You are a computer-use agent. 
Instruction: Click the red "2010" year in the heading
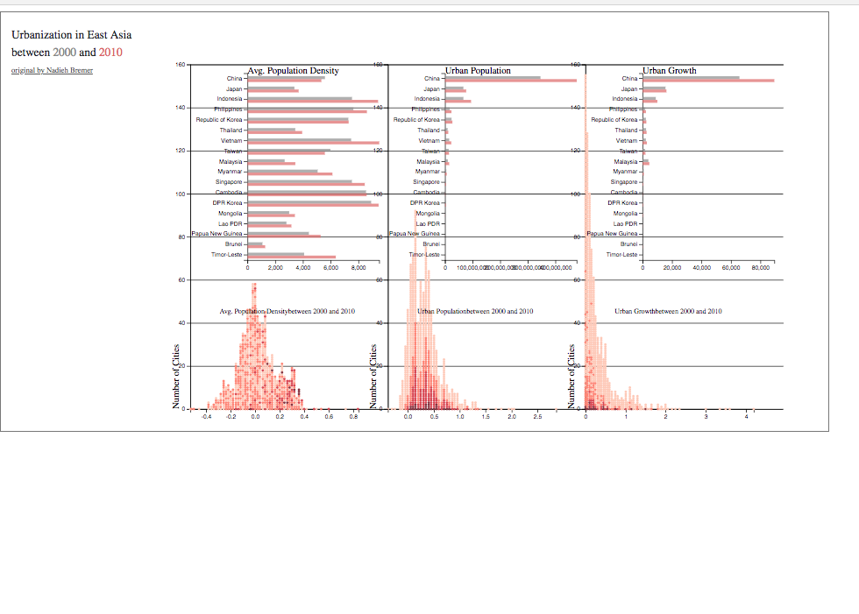click(x=110, y=52)
